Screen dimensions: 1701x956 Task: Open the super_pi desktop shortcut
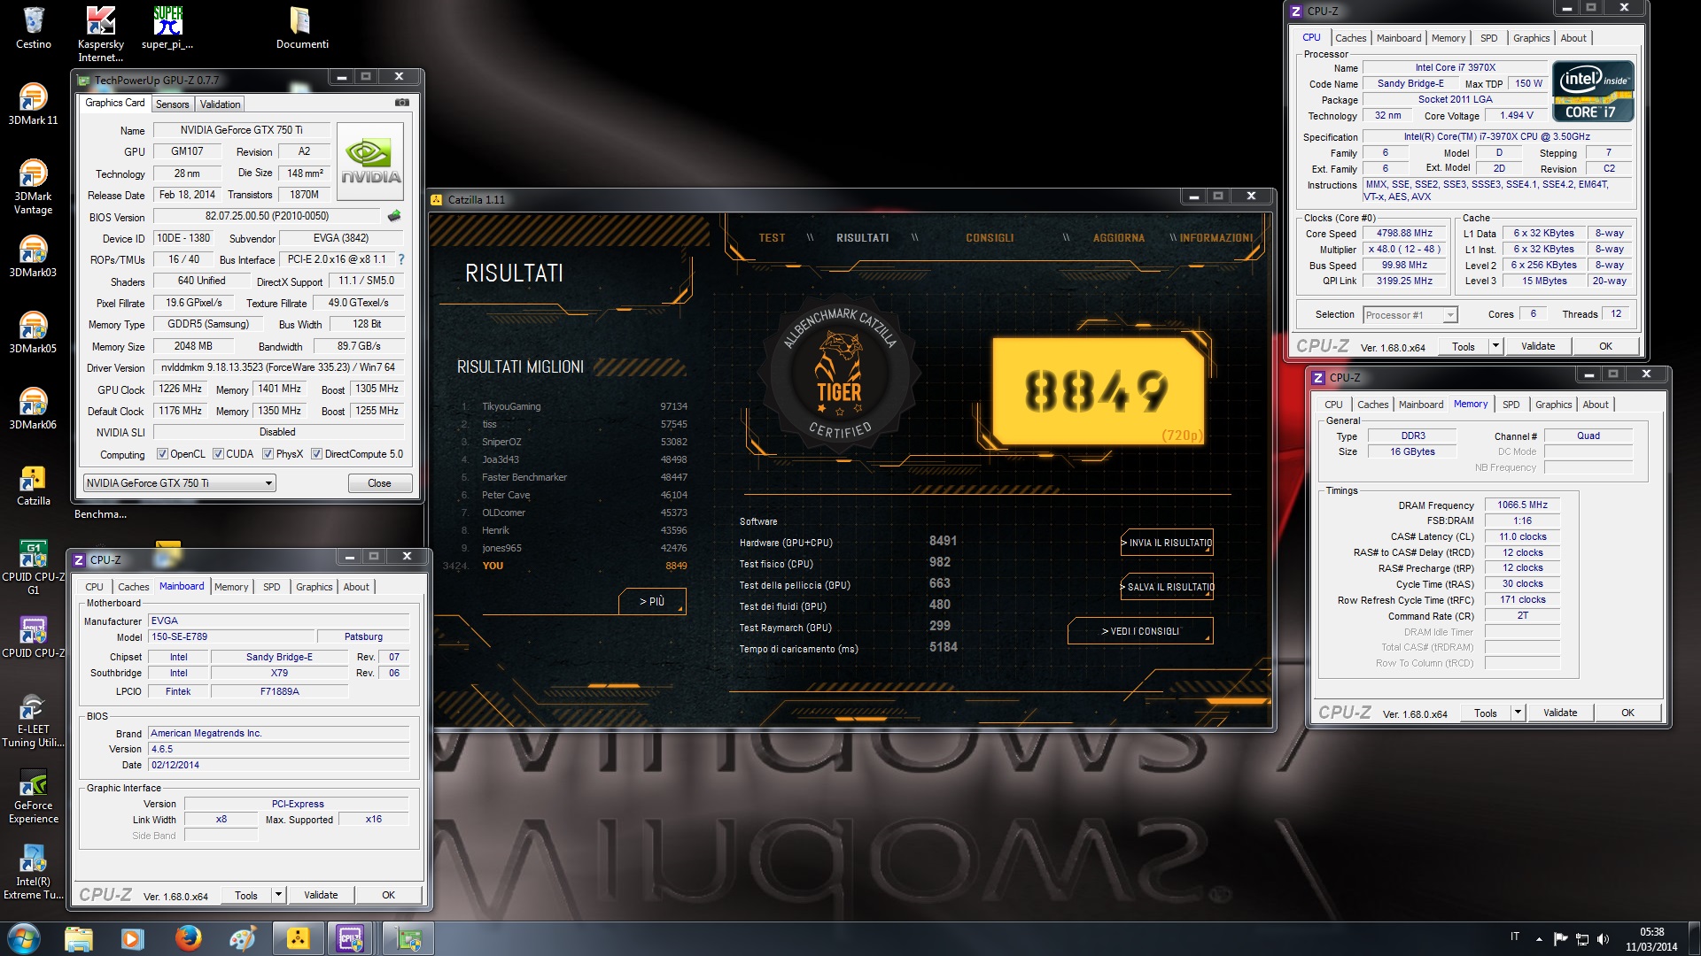click(x=167, y=27)
